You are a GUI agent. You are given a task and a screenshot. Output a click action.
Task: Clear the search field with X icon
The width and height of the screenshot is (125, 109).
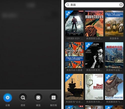coord(121,5)
